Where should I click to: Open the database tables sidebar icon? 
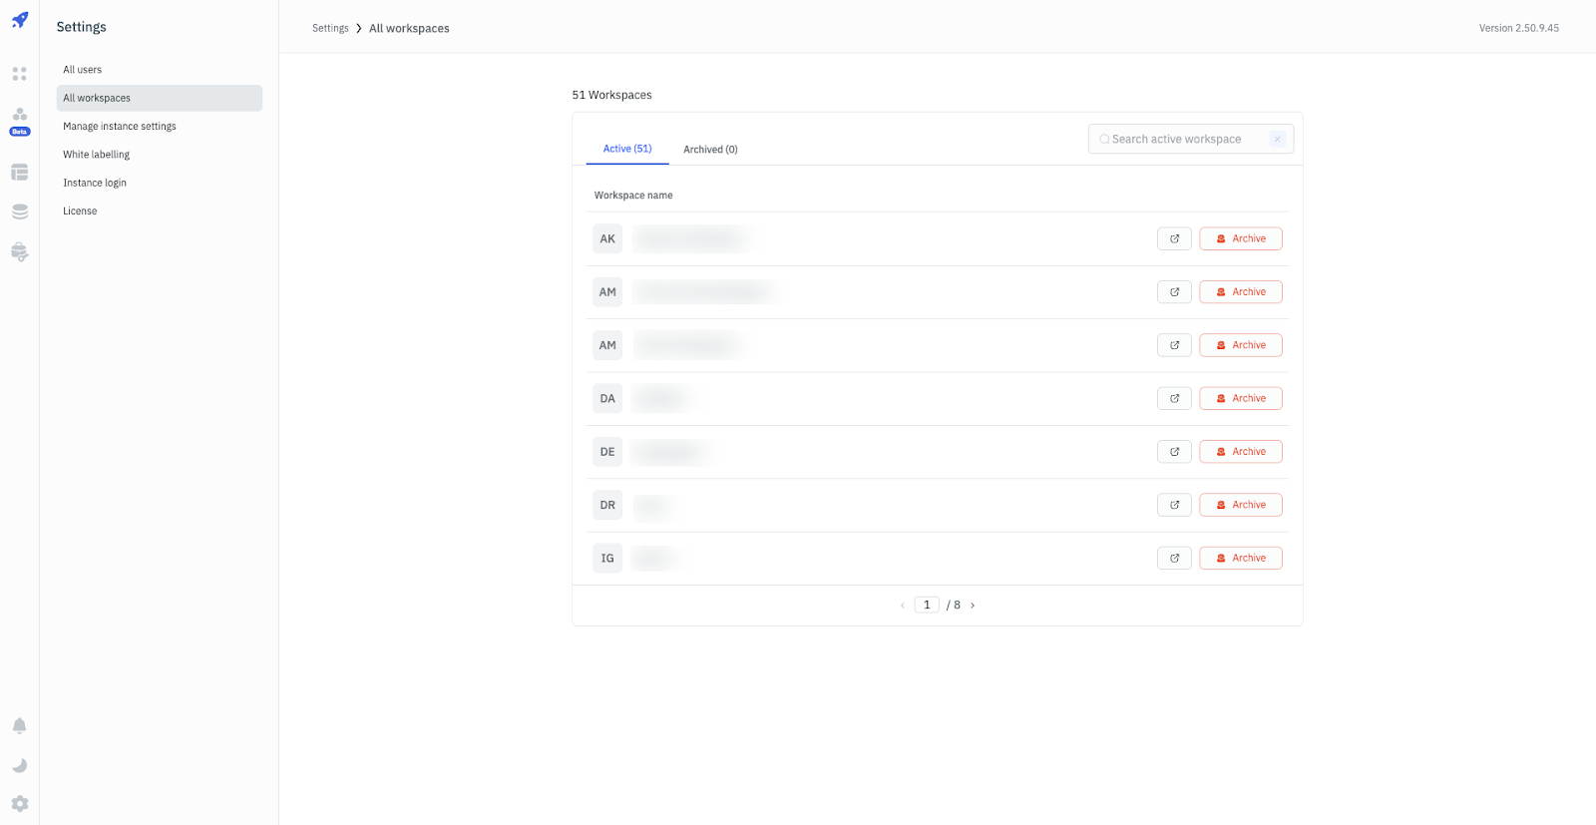click(x=20, y=173)
